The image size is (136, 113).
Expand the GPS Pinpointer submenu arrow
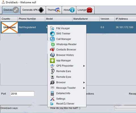[84, 66]
